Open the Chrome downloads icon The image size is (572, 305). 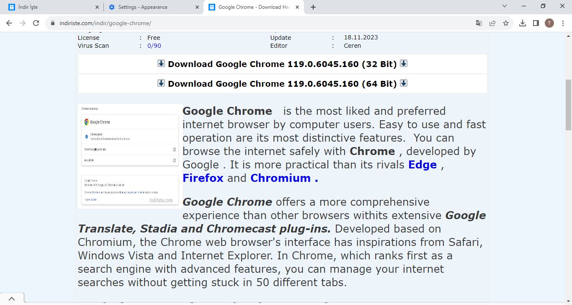523,23
